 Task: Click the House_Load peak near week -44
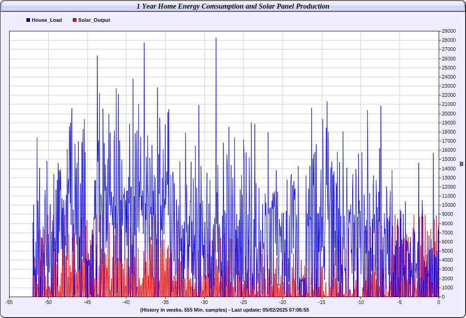[97, 56]
